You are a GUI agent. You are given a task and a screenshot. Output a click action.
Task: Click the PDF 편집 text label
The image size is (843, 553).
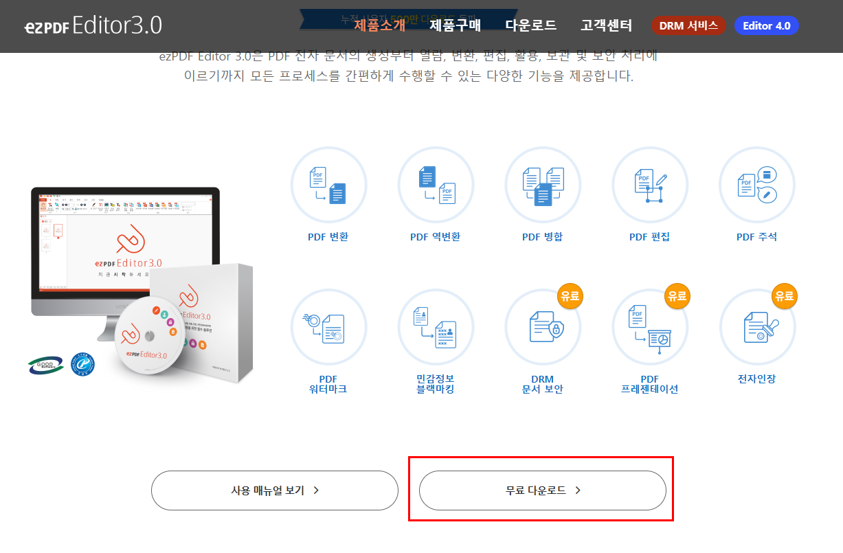650,237
